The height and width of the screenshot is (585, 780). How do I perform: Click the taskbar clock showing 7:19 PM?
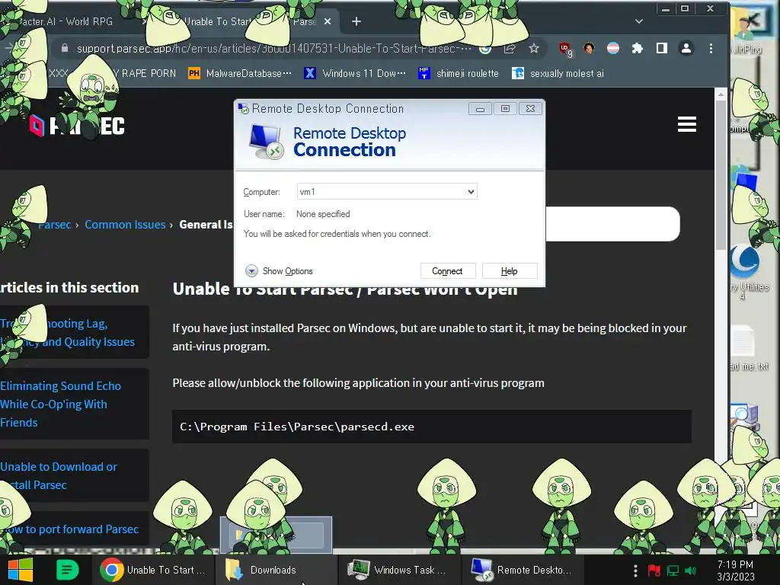735,571
